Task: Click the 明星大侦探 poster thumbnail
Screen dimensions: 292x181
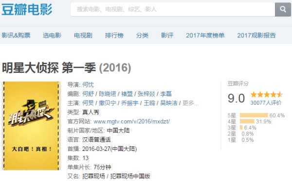Action: pyautogui.click(x=31, y=126)
